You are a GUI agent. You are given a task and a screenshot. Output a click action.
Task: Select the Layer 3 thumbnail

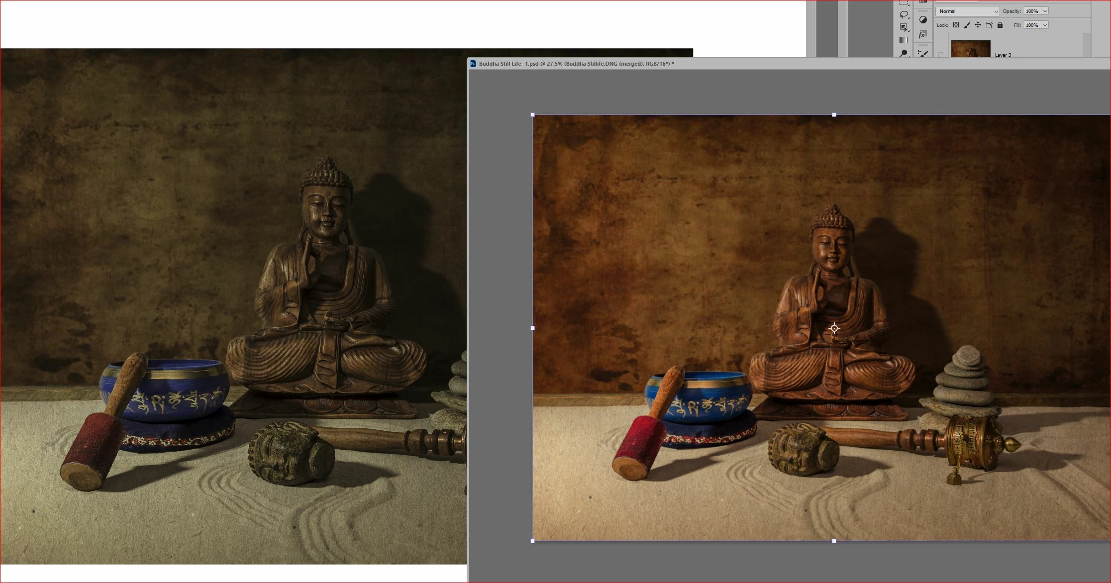point(970,49)
